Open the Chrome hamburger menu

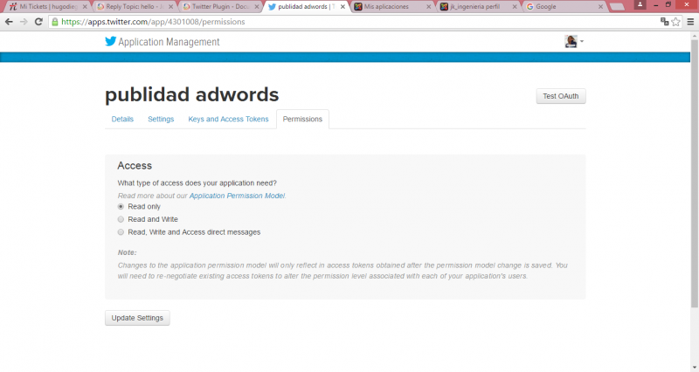690,22
